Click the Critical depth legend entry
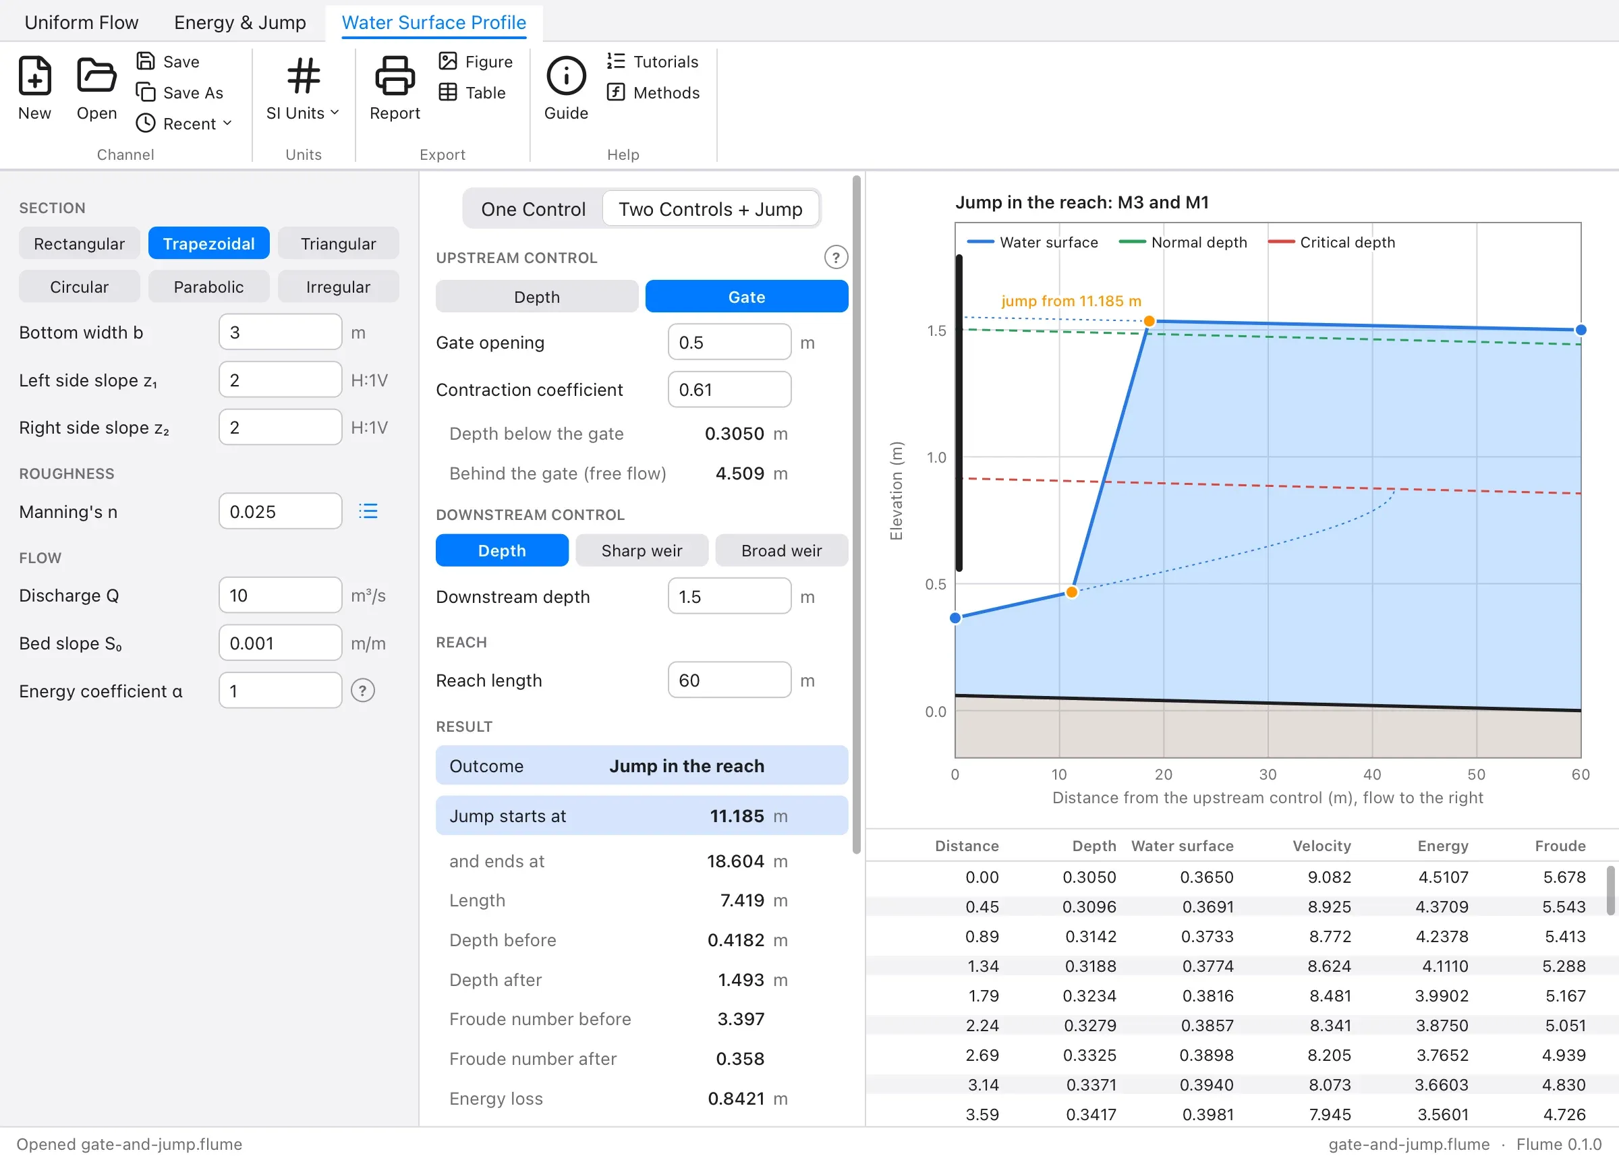The width and height of the screenshot is (1619, 1160). [x=1332, y=243]
